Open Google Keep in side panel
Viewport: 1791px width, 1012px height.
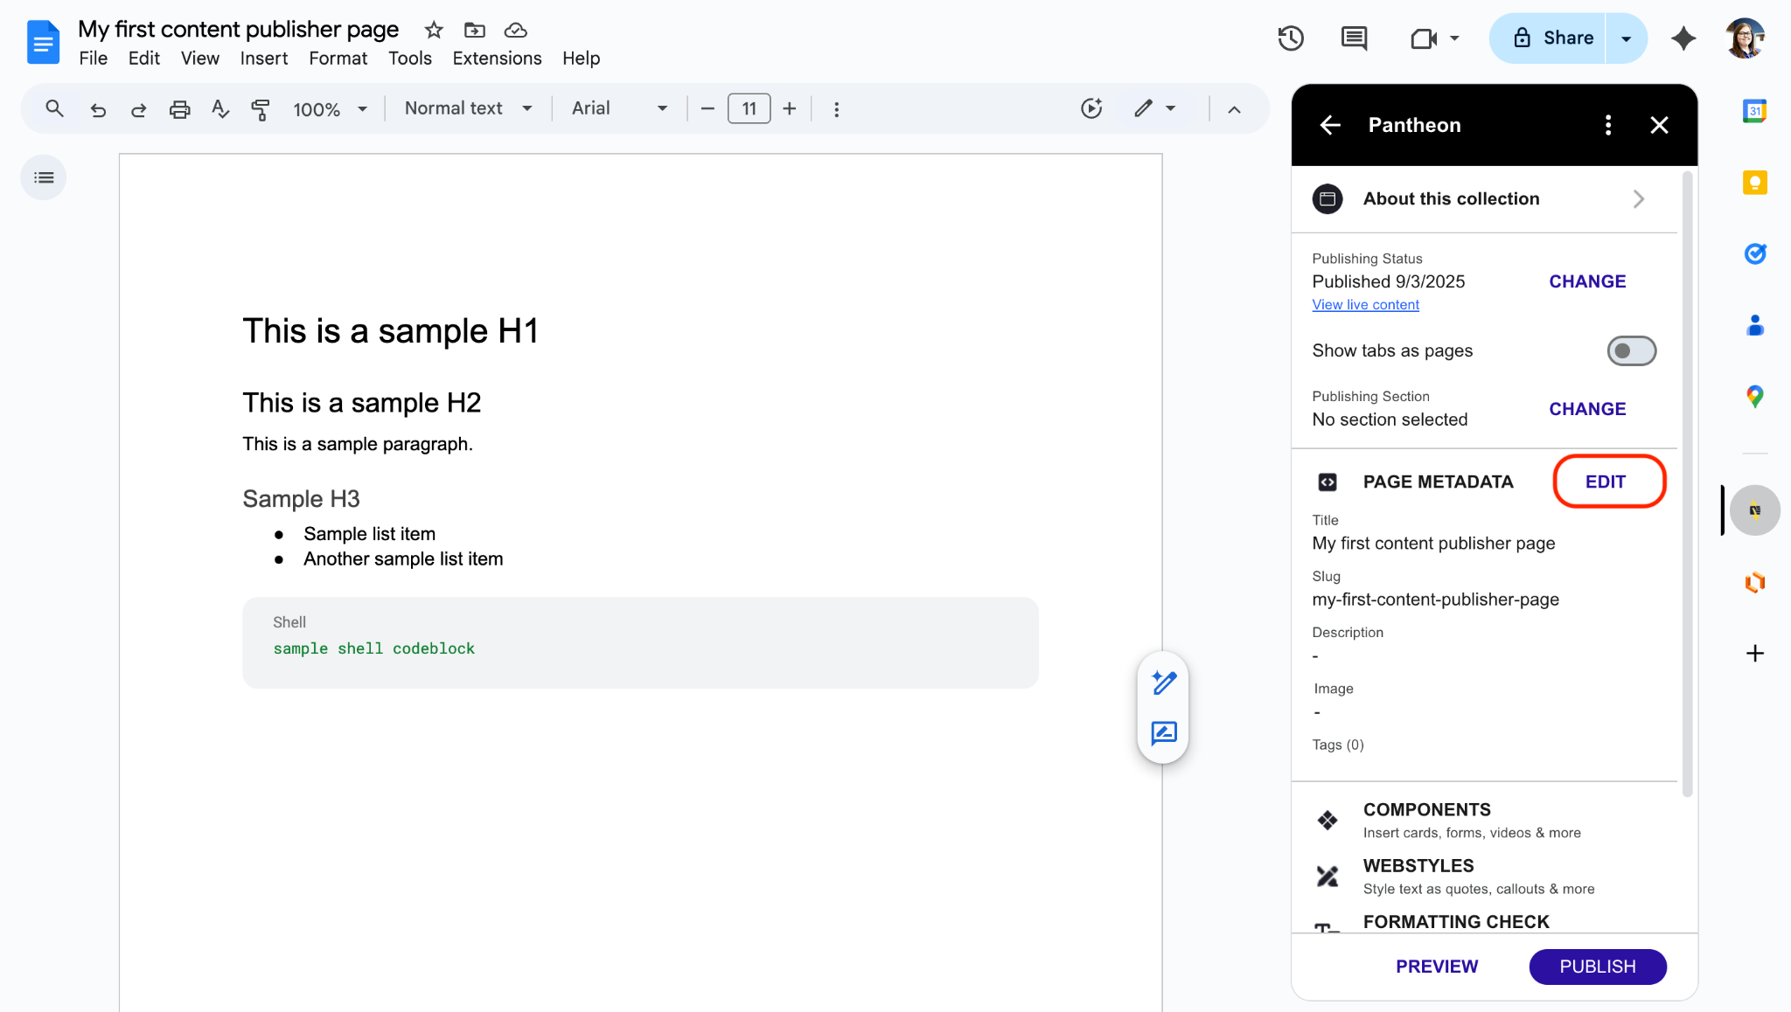(1754, 183)
